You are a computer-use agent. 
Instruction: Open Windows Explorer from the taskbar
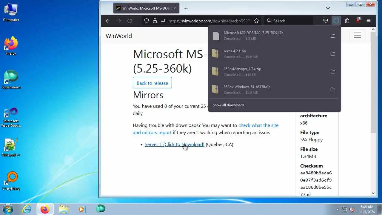[63, 209]
